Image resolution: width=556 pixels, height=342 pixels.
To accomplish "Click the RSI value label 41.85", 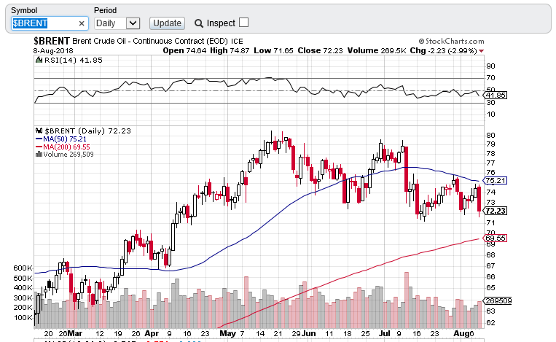I will point(496,95).
